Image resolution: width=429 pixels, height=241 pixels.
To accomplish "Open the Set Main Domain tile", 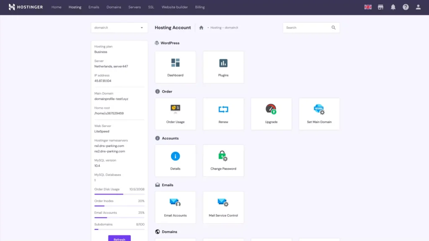I will 319,114.
